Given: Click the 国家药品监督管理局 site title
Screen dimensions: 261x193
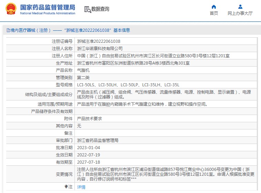Looking at the screenshot, I should point(48,7).
